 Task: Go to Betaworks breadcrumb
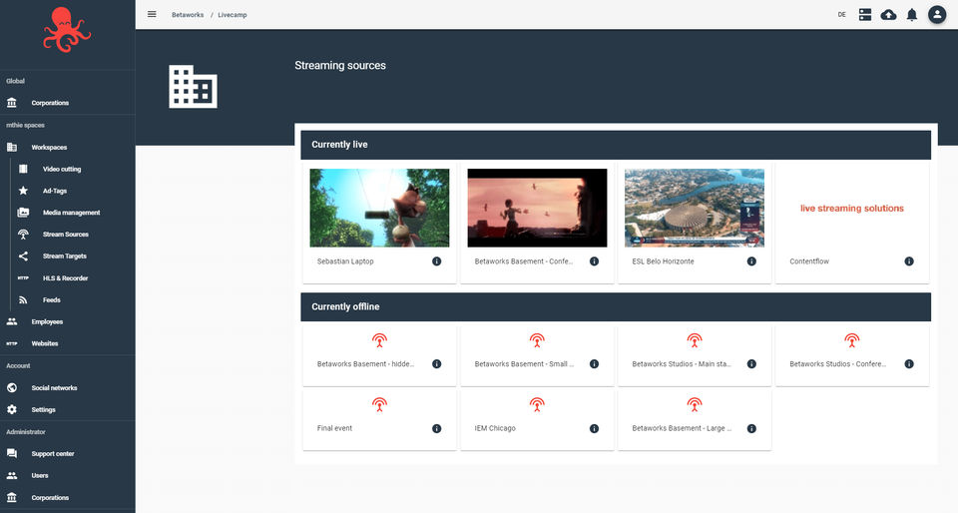pos(188,15)
